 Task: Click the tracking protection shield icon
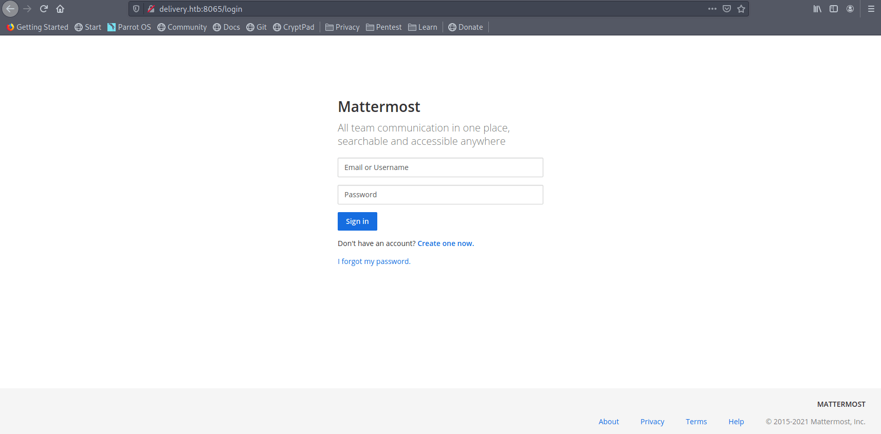(136, 9)
